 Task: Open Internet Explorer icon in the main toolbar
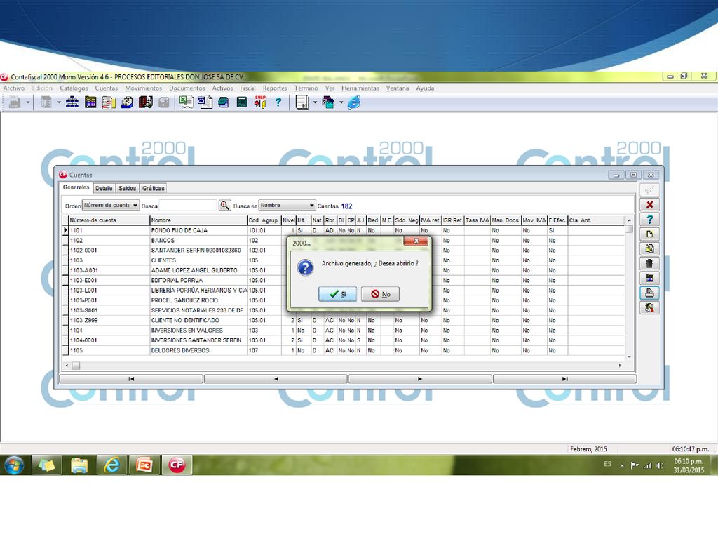coord(354,102)
